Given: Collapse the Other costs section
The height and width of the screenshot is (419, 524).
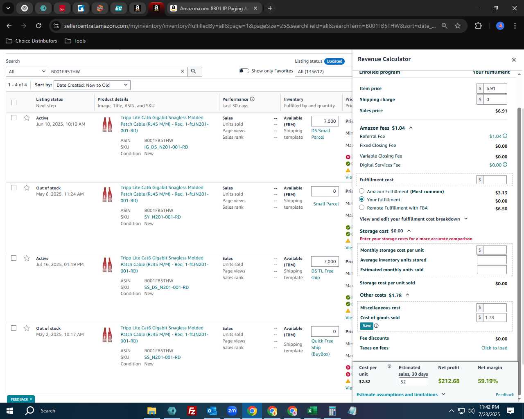Looking at the screenshot, I should pyautogui.click(x=407, y=295).
